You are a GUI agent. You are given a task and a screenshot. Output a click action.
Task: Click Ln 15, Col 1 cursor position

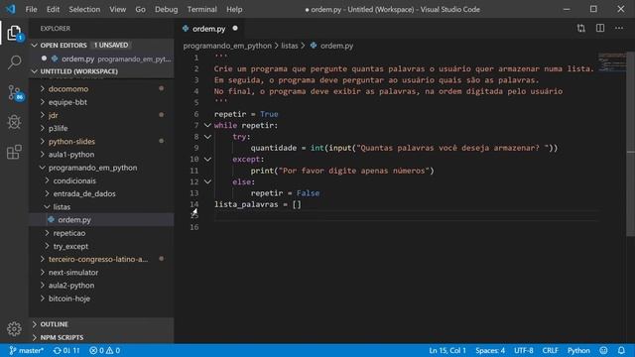click(x=447, y=350)
